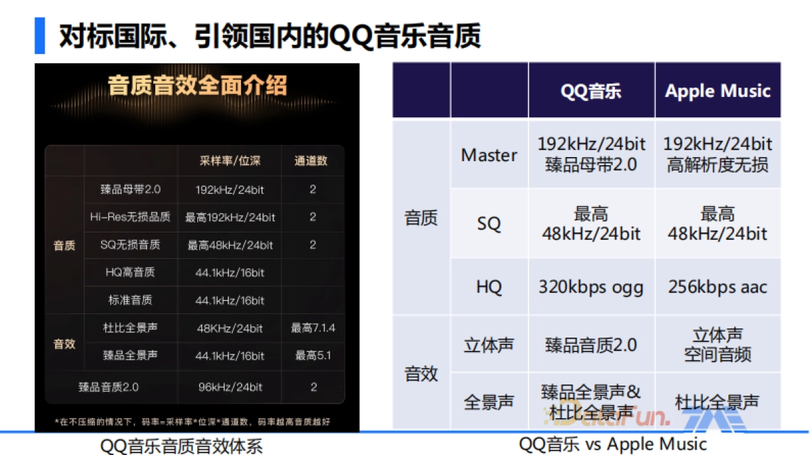Click the 音质音效全面介绍 banner title

[x=198, y=84]
